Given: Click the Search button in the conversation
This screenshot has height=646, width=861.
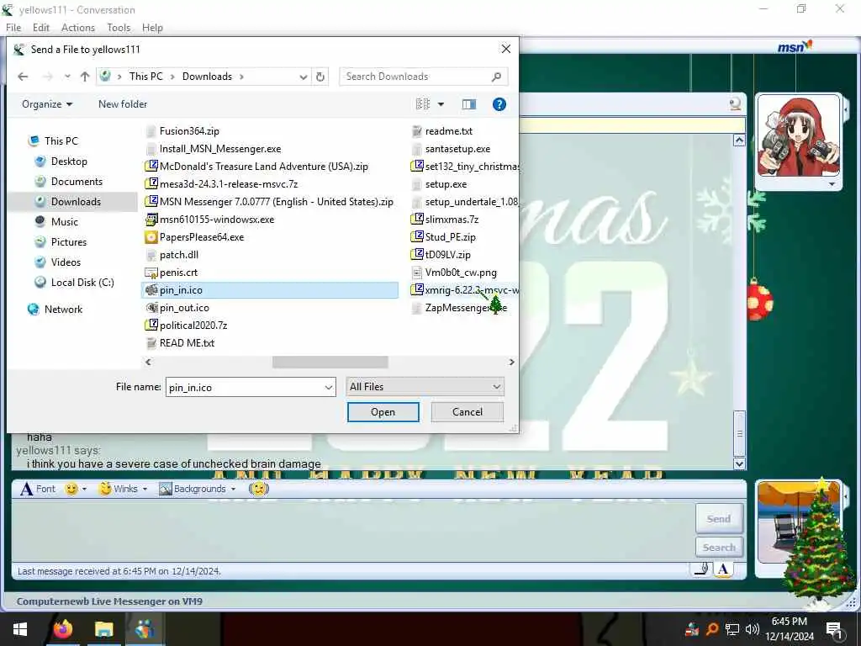Looking at the screenshot, I should pos(719,547).
